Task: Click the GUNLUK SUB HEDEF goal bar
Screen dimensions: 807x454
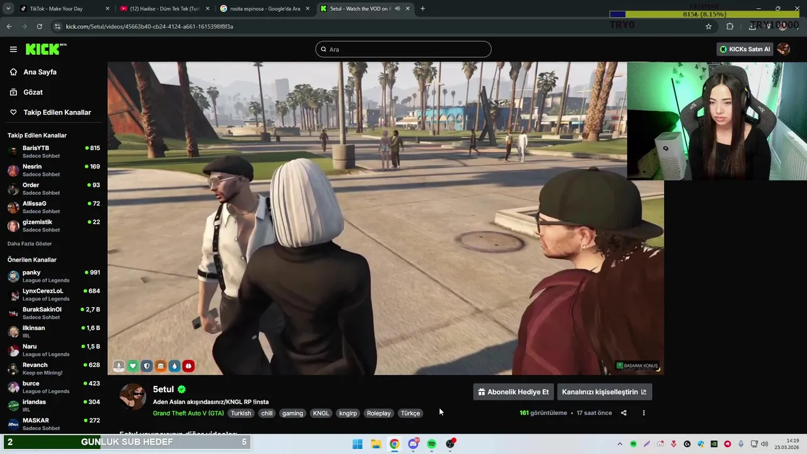Action: click(x=126, y=442)
